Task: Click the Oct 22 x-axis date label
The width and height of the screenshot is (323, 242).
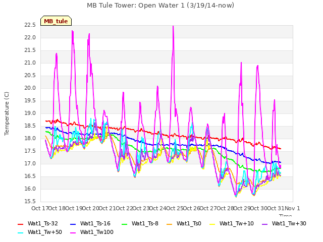Action: (x=125, y=208)
